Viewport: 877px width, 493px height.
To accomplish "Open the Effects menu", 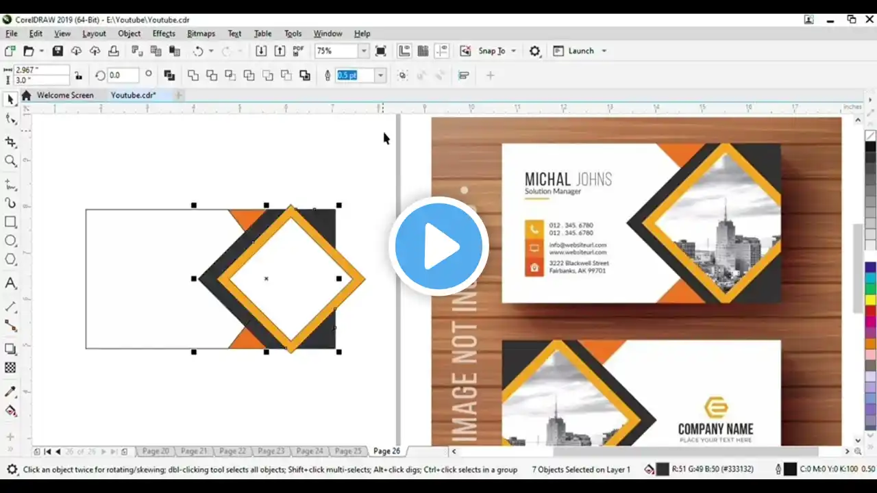I will click(164, 34).
